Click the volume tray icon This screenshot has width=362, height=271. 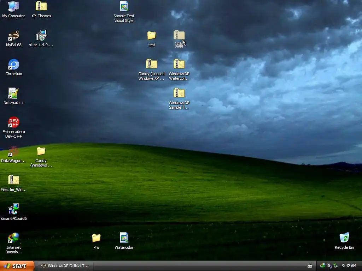(x=329, y=266)
